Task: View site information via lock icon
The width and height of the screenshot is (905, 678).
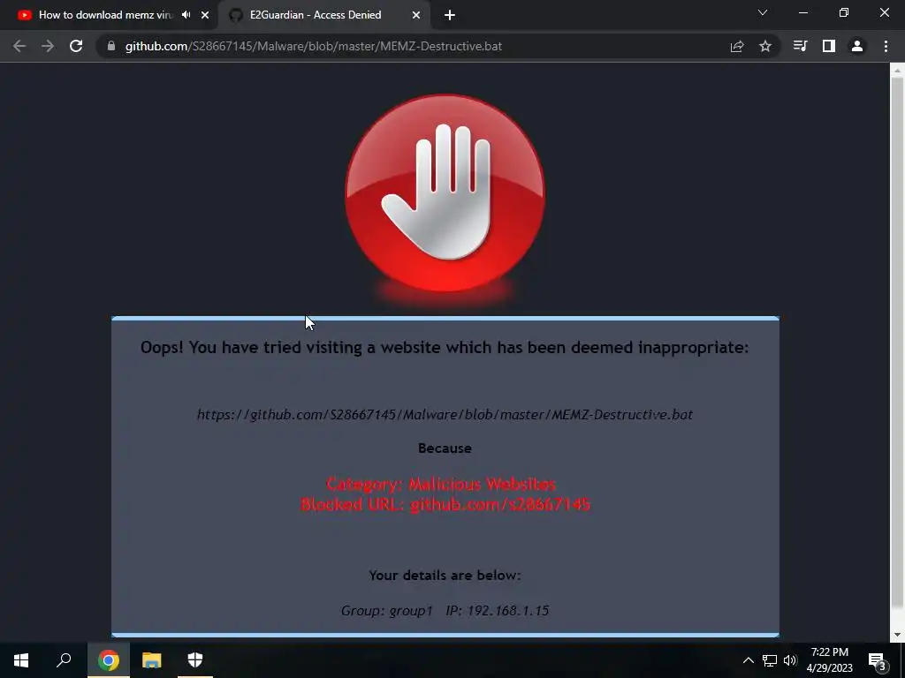Action: [x=111, y=46]
